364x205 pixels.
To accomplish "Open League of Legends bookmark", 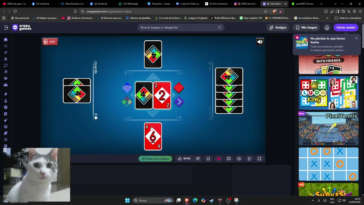I will [x=196, y=18].
